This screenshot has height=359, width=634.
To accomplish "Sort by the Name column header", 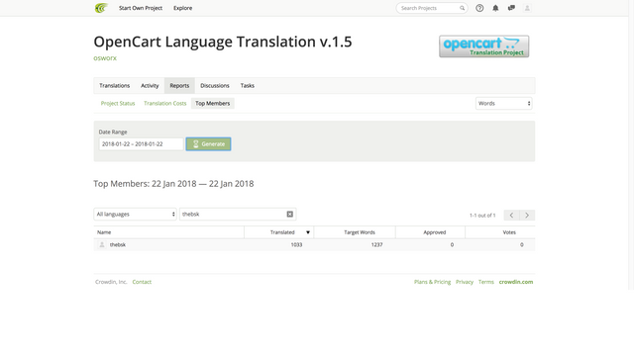I will (x=168, y=232).
